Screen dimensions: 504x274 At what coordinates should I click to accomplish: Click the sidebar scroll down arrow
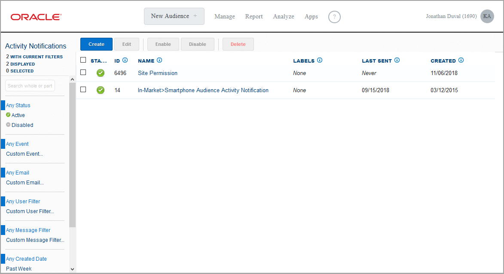click(72, 269)
